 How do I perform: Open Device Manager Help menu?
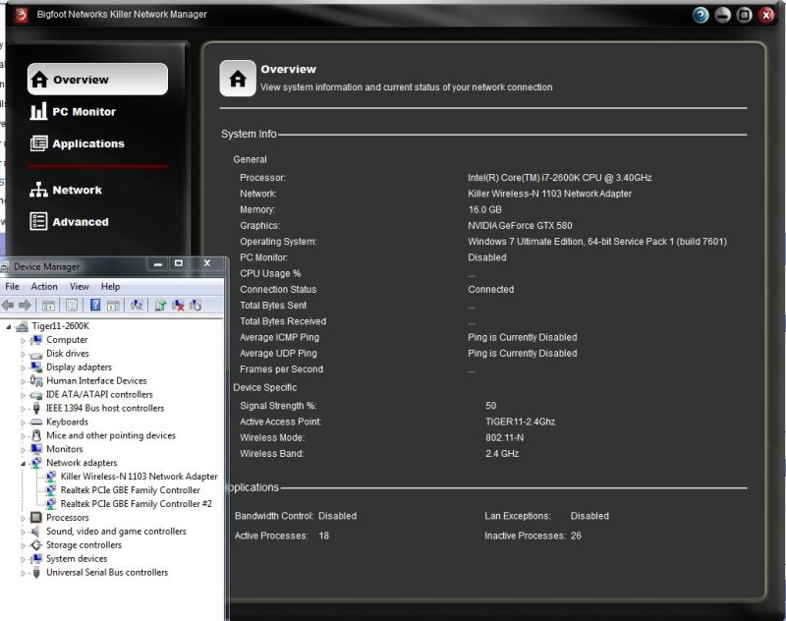[110, 286]
